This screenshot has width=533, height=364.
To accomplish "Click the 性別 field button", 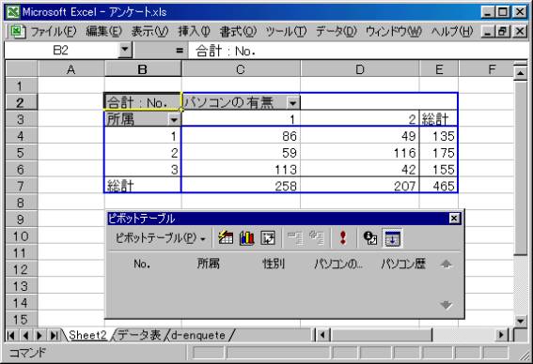I will (274, 264).
